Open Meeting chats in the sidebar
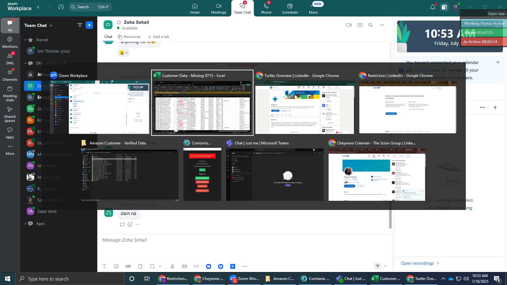This screenshot has width=507, height=285. (x=10, y=94)
